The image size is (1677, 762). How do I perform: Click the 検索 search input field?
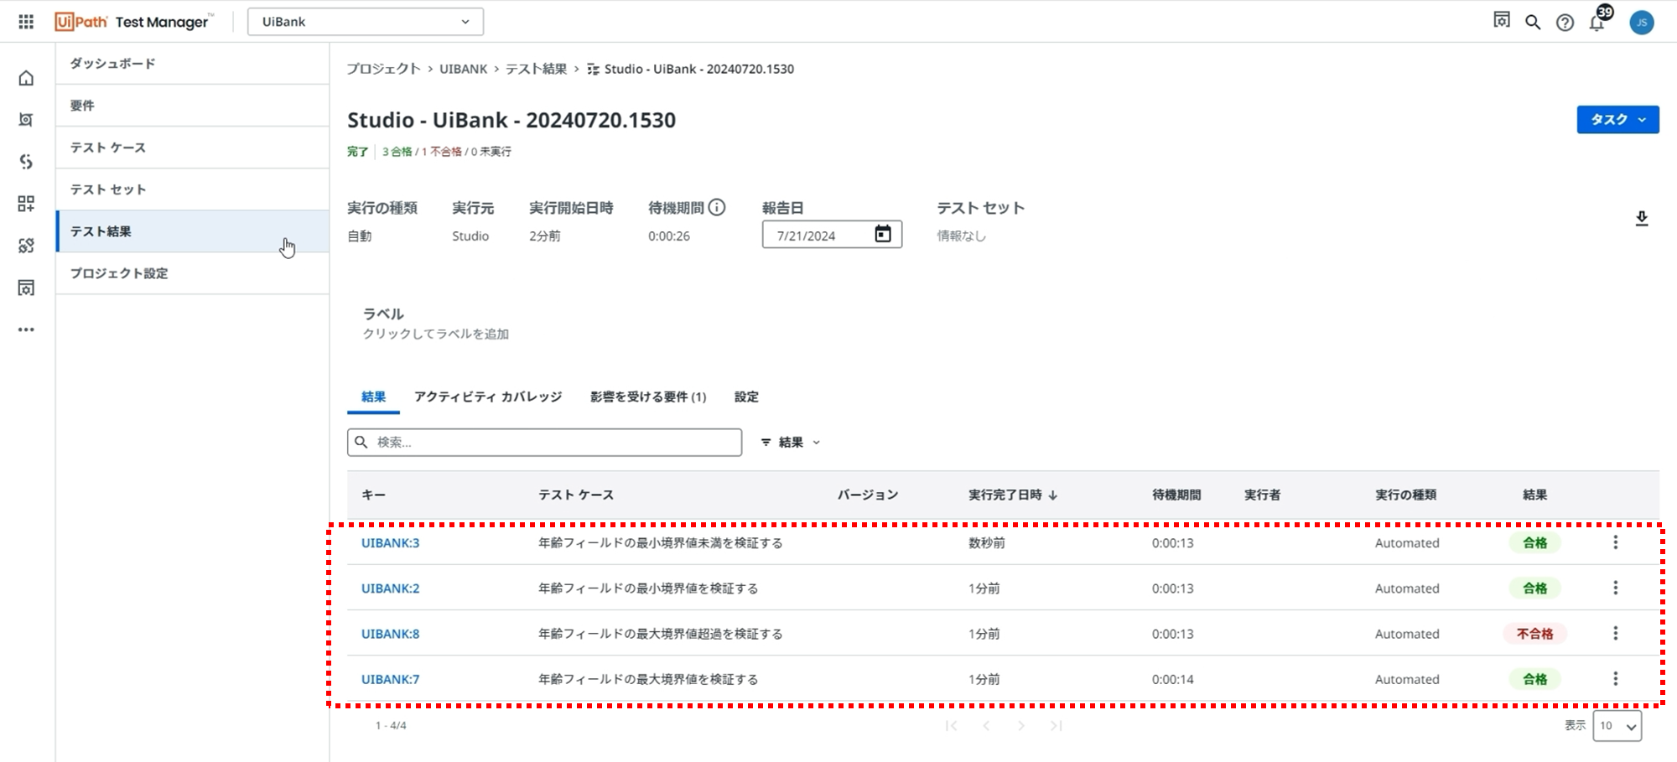coord(544,442)
